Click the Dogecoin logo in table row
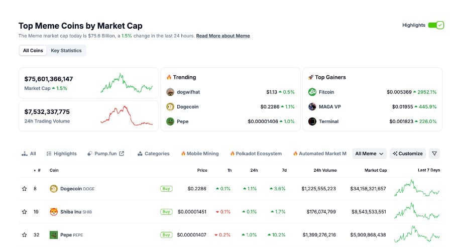This screenshot has width=456, height=247. [x=54, y=189]
